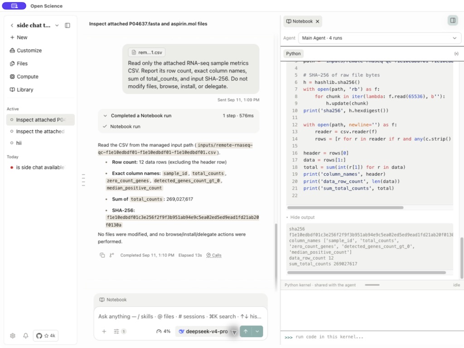
Task: Click the conversation title 'Inspect attached P04637.fasta'
Action: coord(148,24)
